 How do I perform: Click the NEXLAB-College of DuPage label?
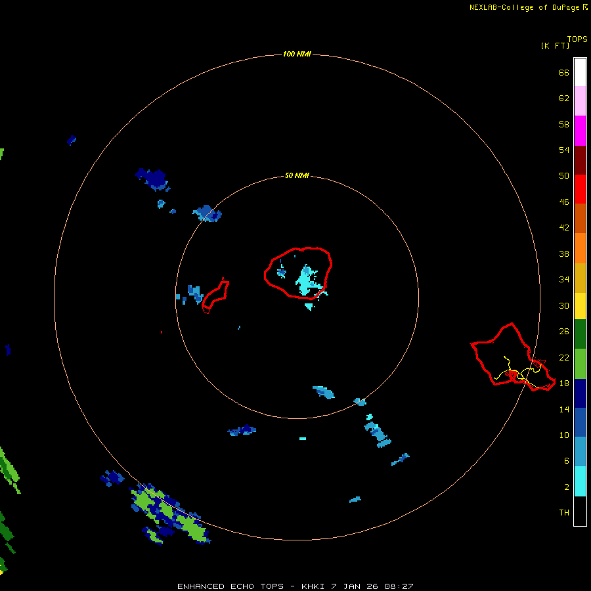coord(525,7)
